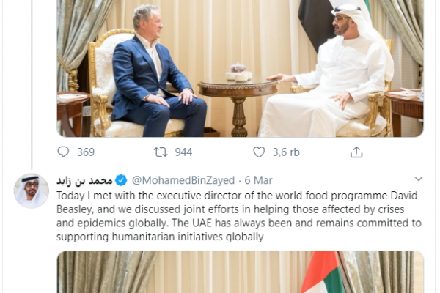Image resolution: width=440 pixels, height=293 pixels.
Task: Open the Arabic display name محمد بن زايد
Action: coord(84,180)
